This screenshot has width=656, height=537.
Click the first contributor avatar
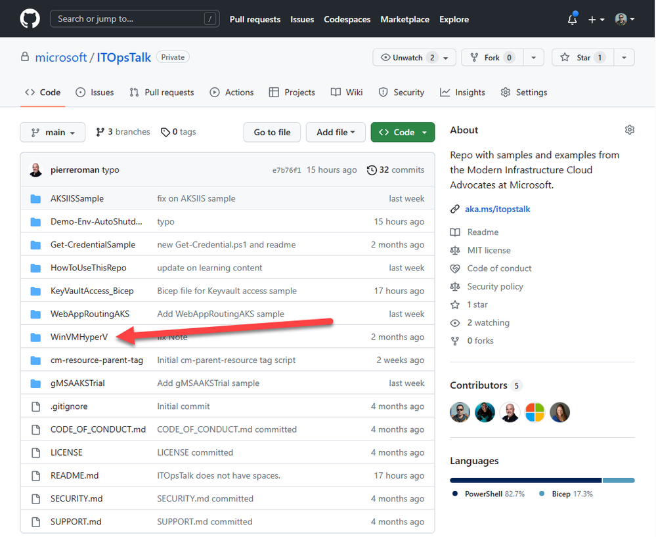(x=460, y=412)
